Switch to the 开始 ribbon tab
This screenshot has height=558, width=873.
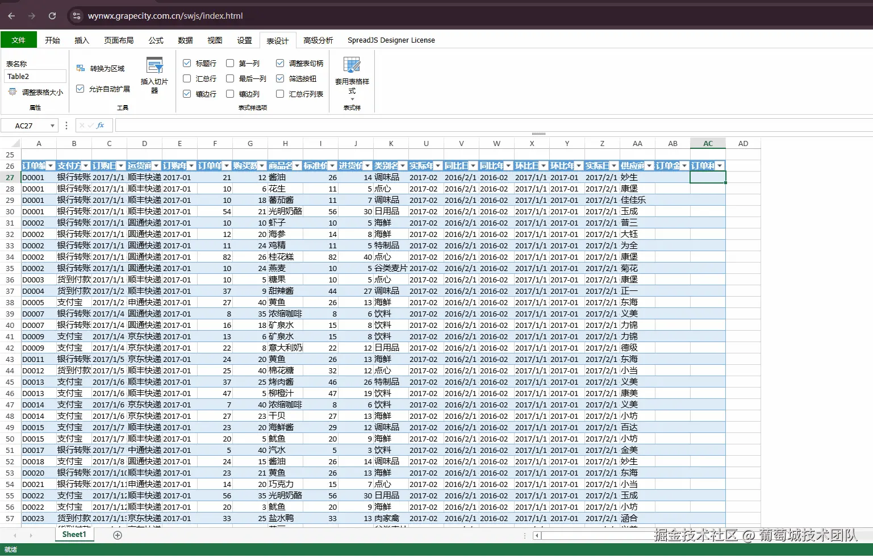click(x=52, y=40)
